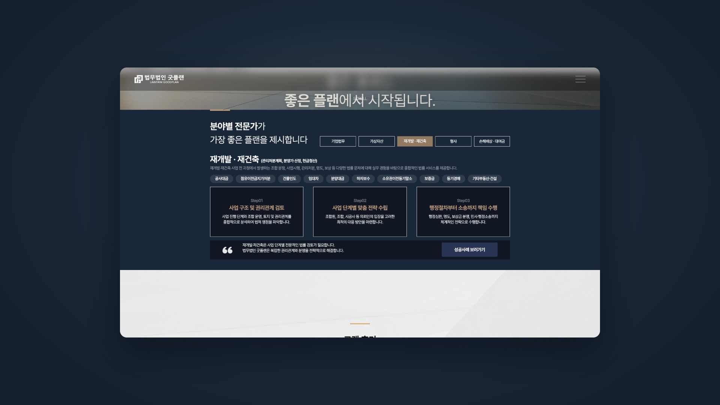Screen dimensions: 720x405
Task: Select the 기업법무 tab
Action: [338, 141]
